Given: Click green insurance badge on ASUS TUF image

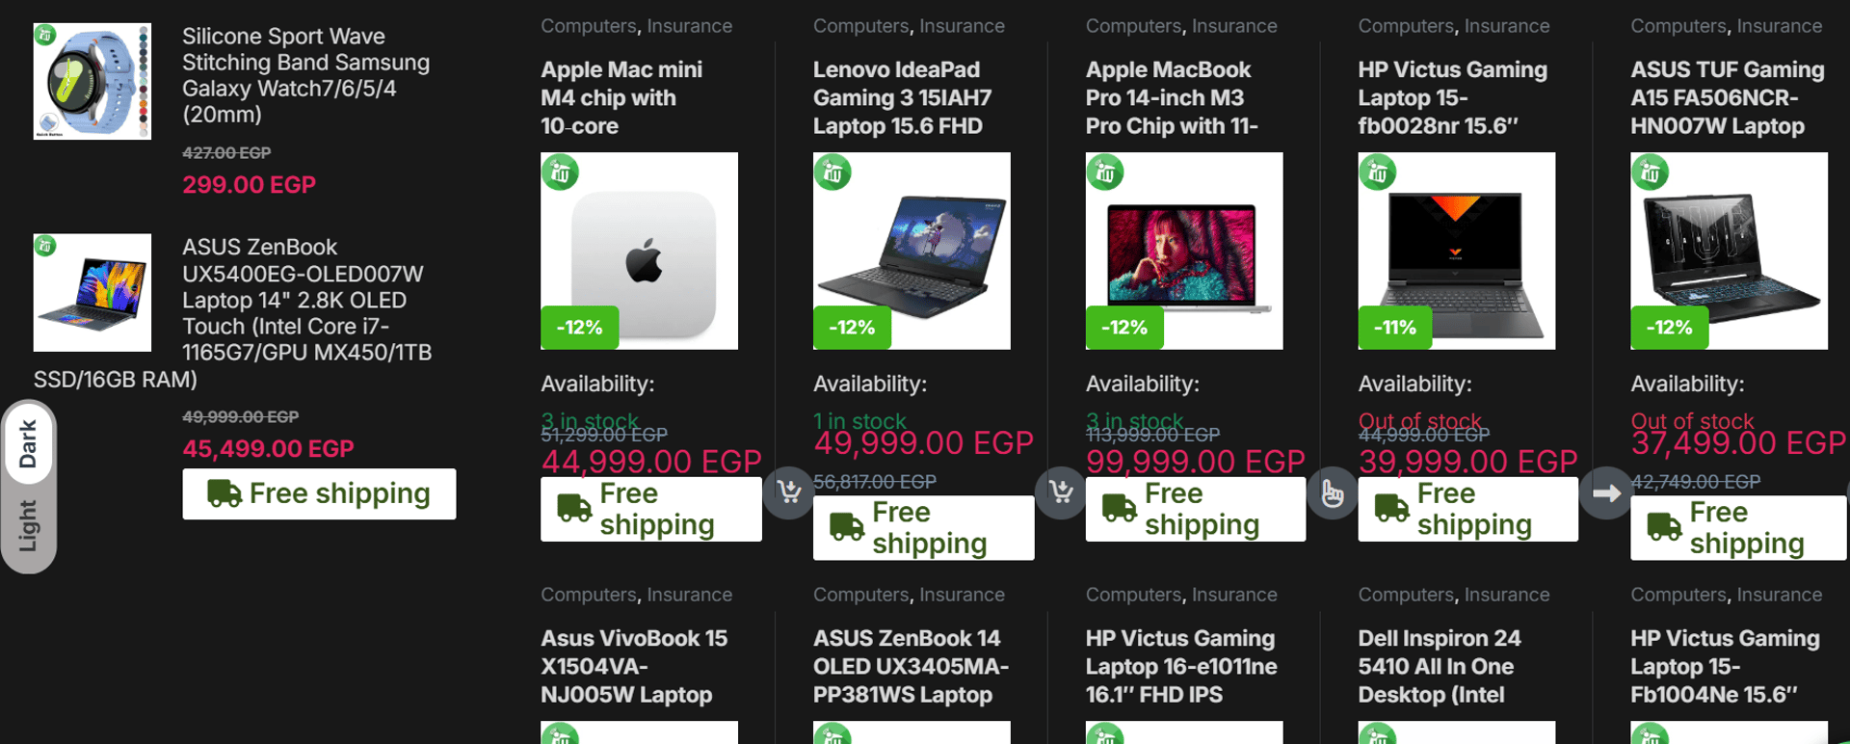Looking at the screenshot, I should tap(1650, 173).
